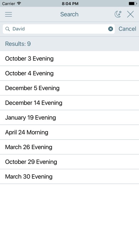Open January 19 Evening reading
Screen dimensions: 139x247
pos(69,117)
